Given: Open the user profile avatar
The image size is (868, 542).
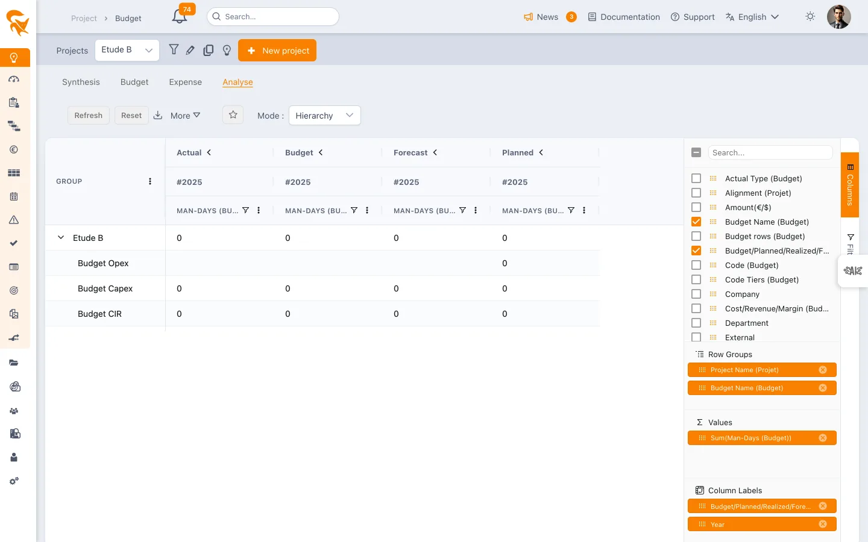Looking at the screenshot, I should point(838,17).
